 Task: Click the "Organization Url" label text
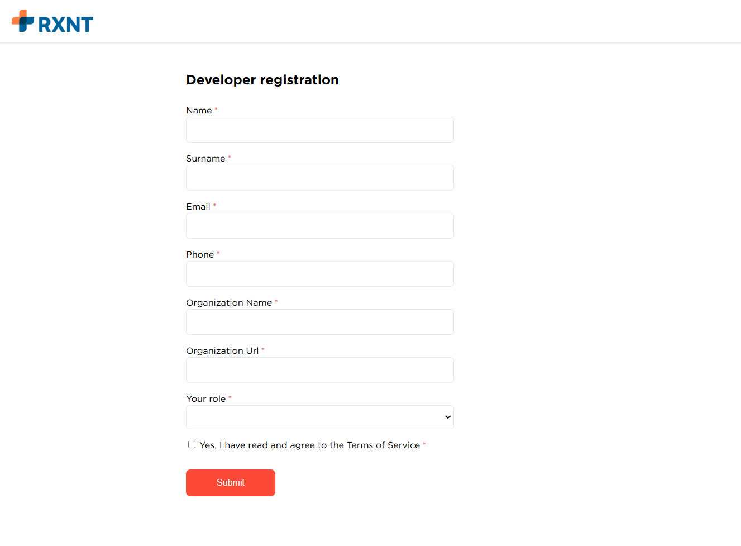click(x=222, y=351)
